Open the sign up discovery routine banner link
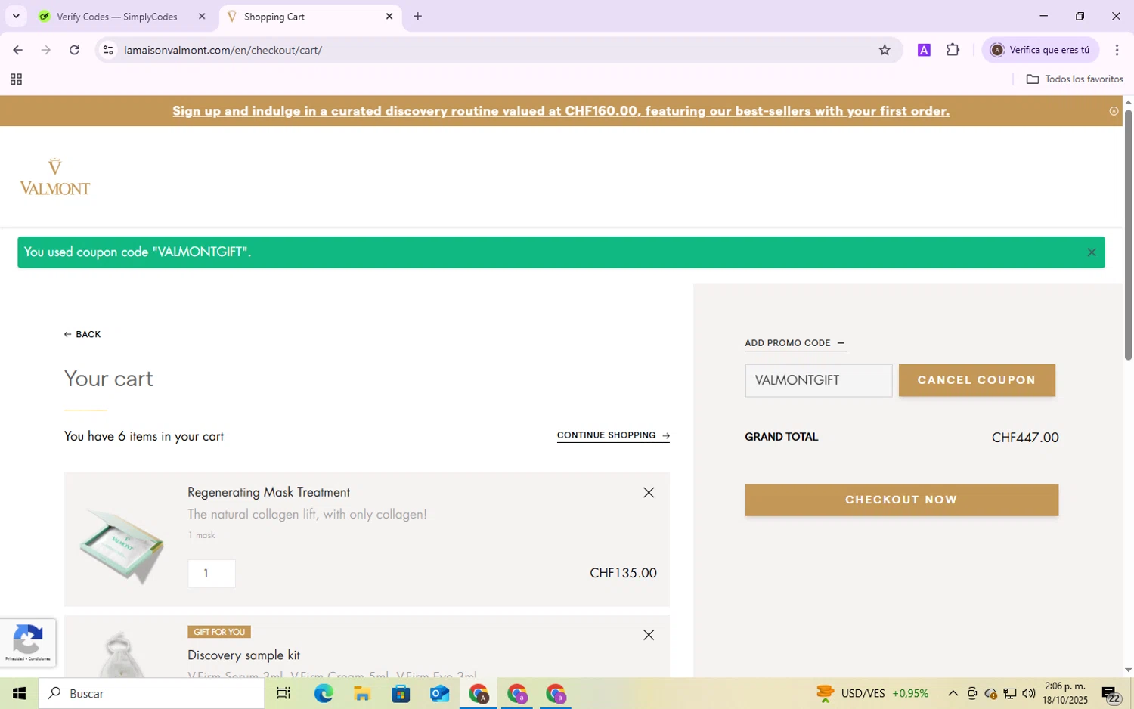 tap(561, 111)
